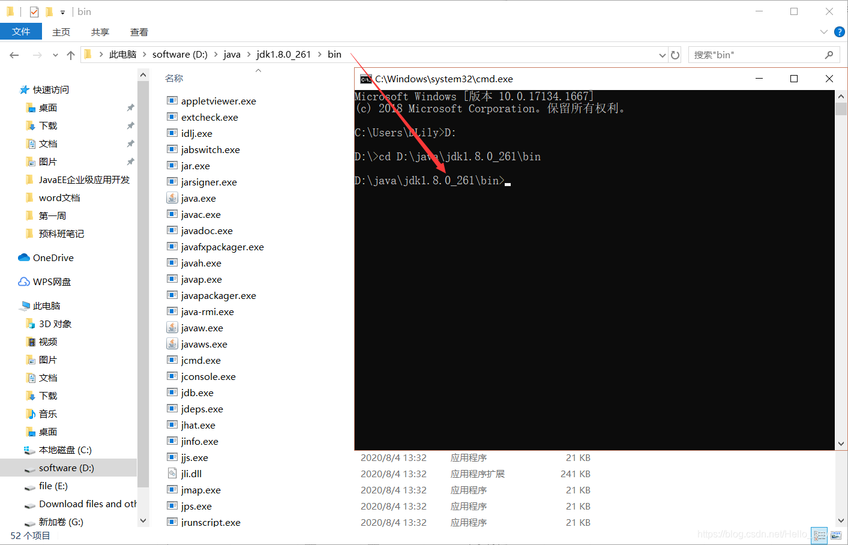
Task: Select java.exe with Java icon
Action: click(198, 198)
